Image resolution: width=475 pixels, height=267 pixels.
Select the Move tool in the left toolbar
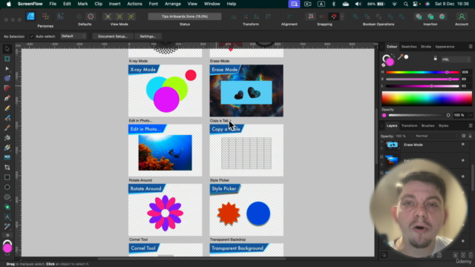7,49
